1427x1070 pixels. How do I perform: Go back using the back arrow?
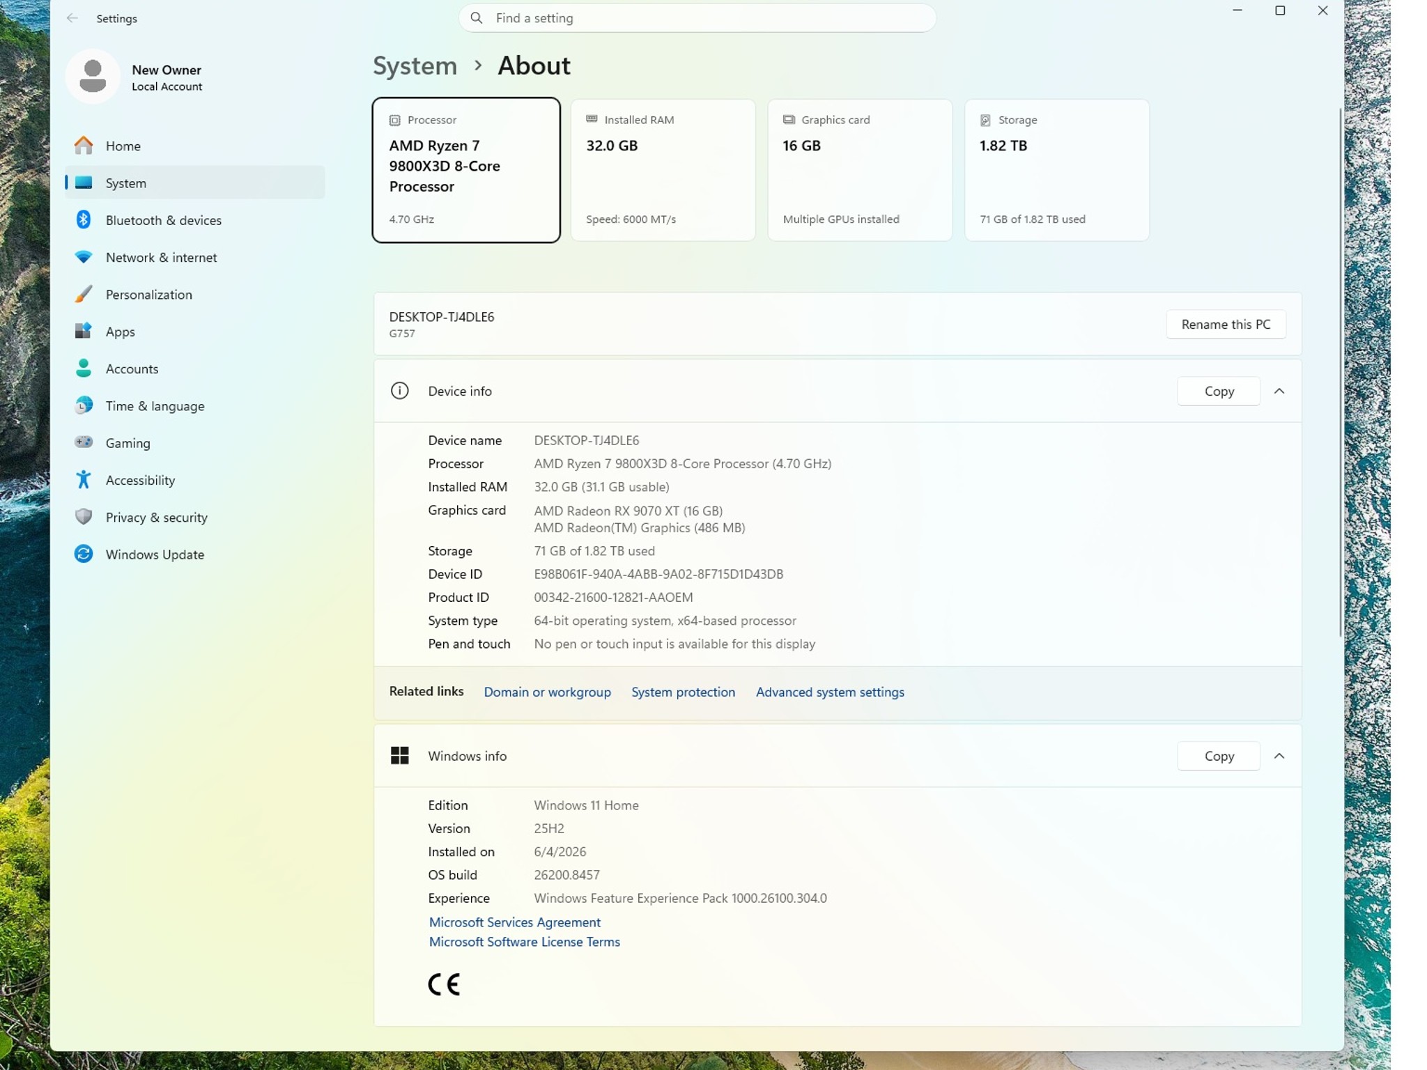coord(72,18)
